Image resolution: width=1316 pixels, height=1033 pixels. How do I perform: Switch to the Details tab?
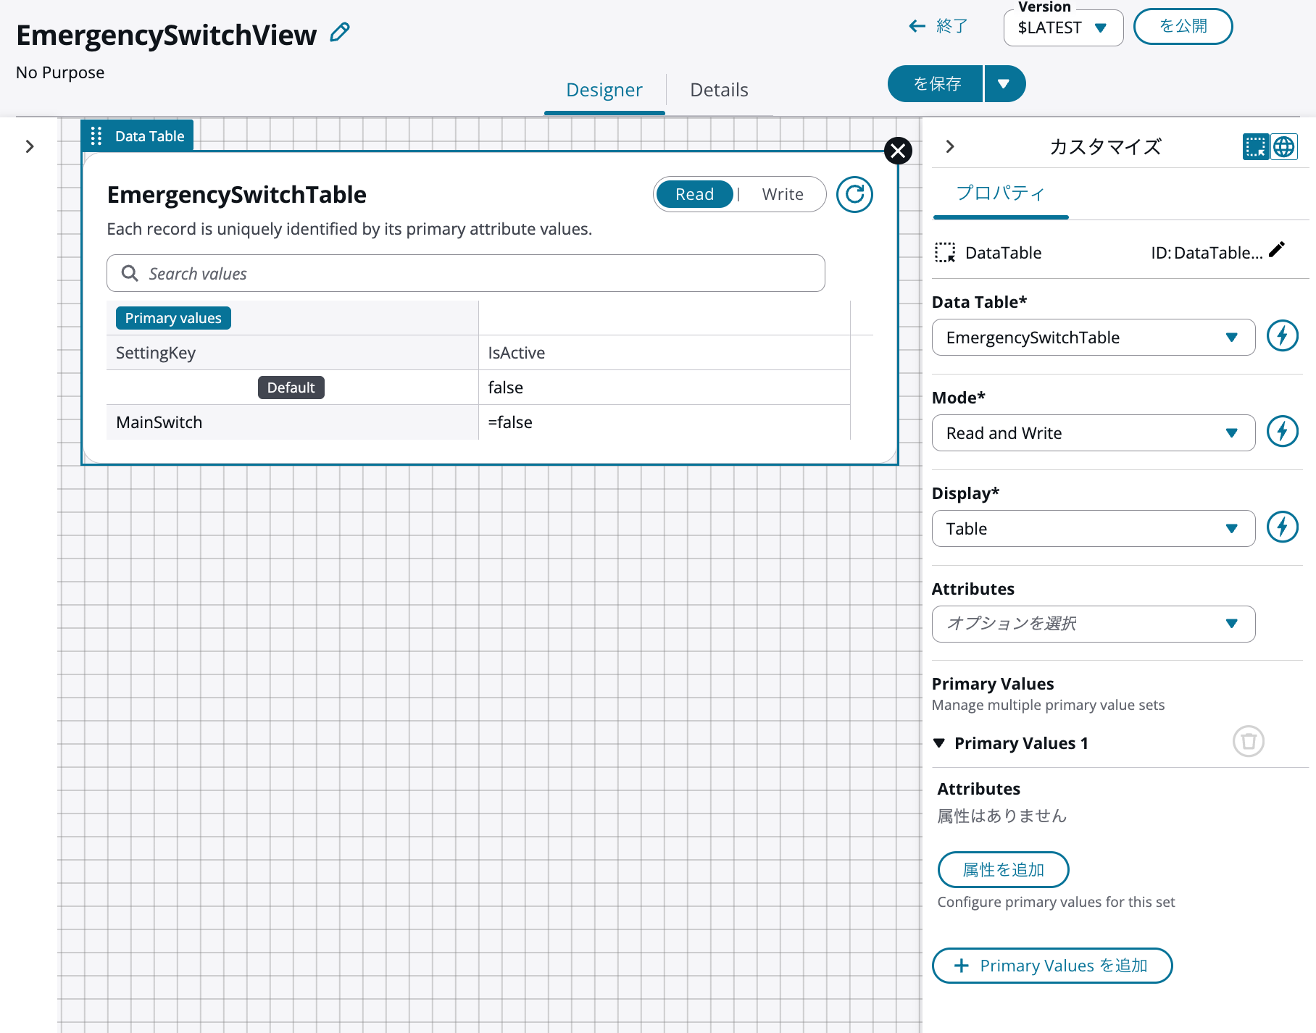point(719,90)
